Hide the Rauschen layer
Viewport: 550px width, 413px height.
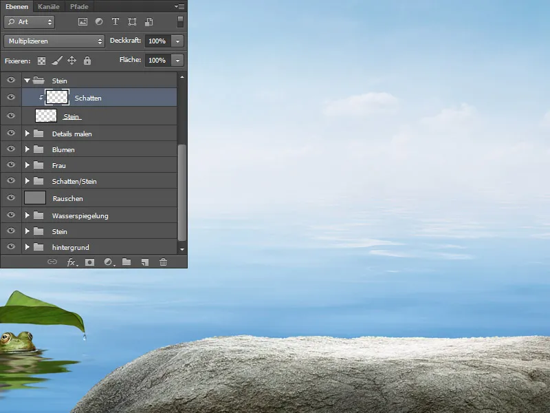point(11,198)
